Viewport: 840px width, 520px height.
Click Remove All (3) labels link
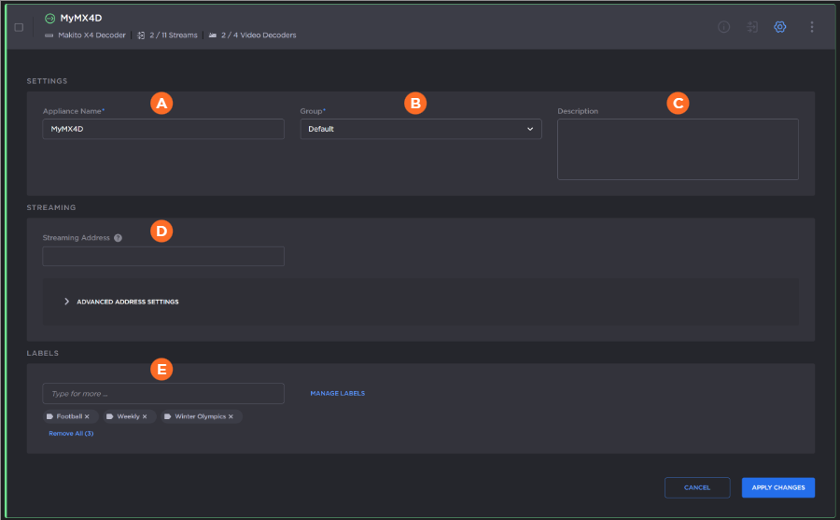coord(71,433)
